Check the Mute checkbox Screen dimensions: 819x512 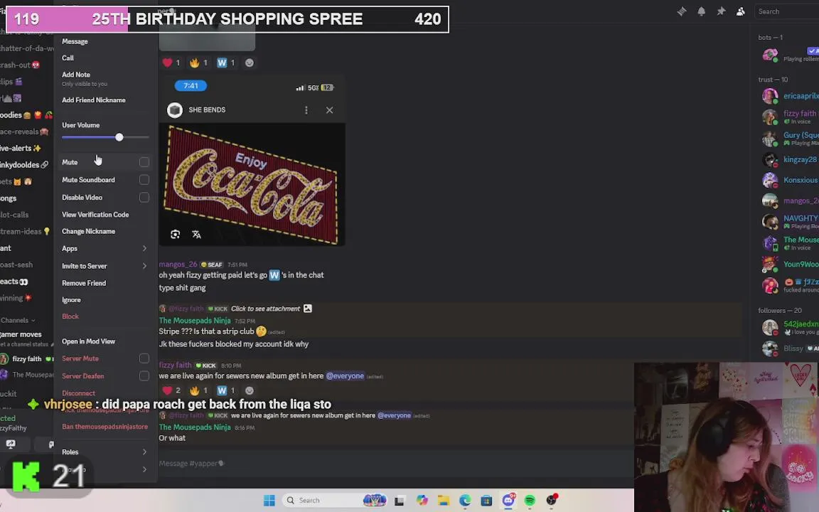144,162
